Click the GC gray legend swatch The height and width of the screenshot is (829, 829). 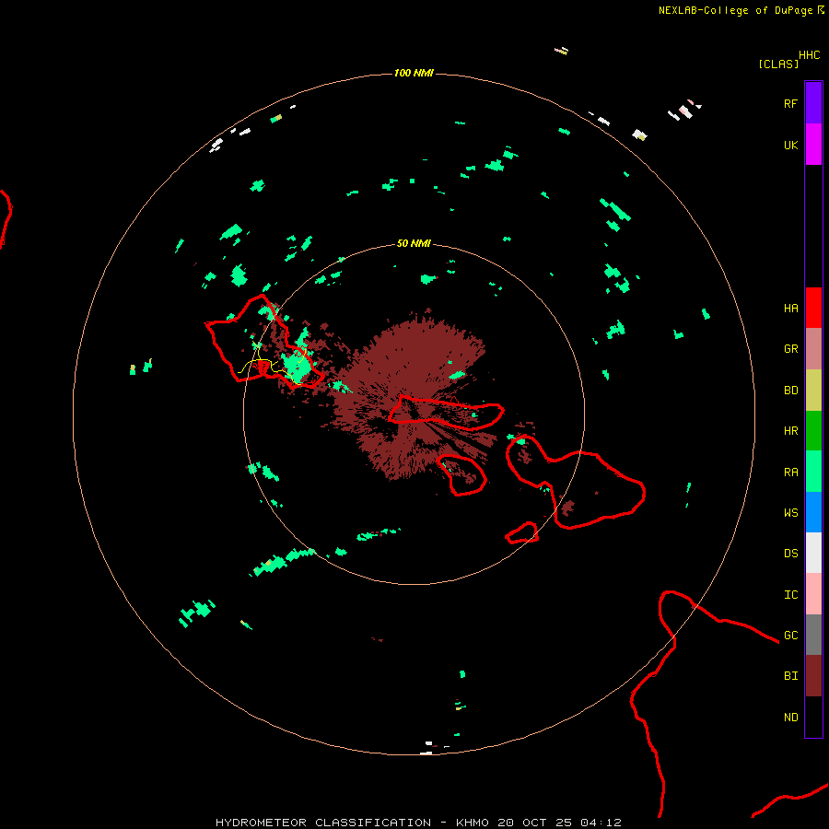(x=813, y=635)
